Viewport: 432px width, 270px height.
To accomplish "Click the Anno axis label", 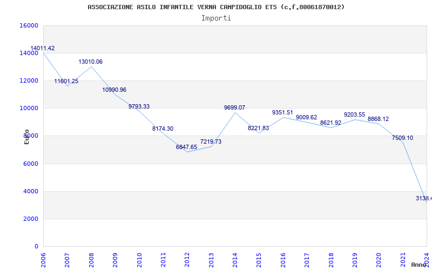I will pos(418,265).
